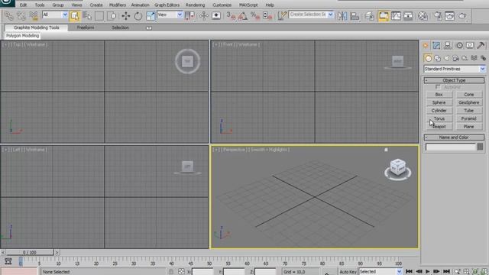Click Edit Named Selection Sets icon
Image resolution: width=489 pixels, height=275 pixels.
(282, 16)
